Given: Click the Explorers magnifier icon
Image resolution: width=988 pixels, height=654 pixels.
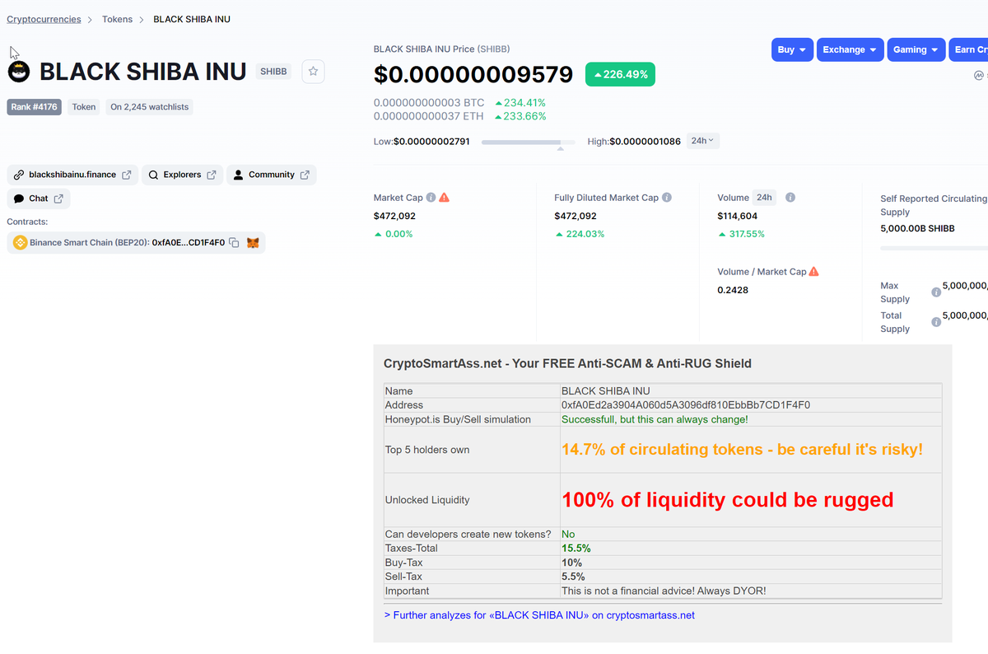Looking at the screenshot, I should pos(153,175).
